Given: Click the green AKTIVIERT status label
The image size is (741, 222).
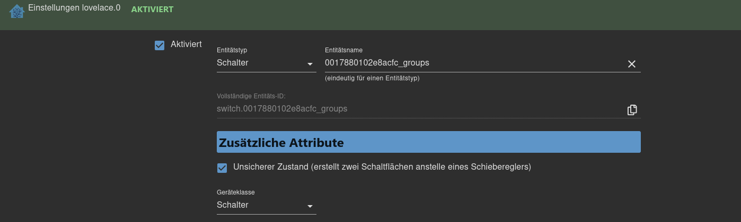Looking at the screenshot, I should tap(152, 10).
